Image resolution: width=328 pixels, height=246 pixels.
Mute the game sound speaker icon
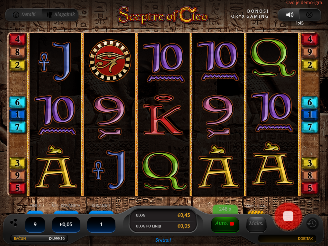coord(290,15)
